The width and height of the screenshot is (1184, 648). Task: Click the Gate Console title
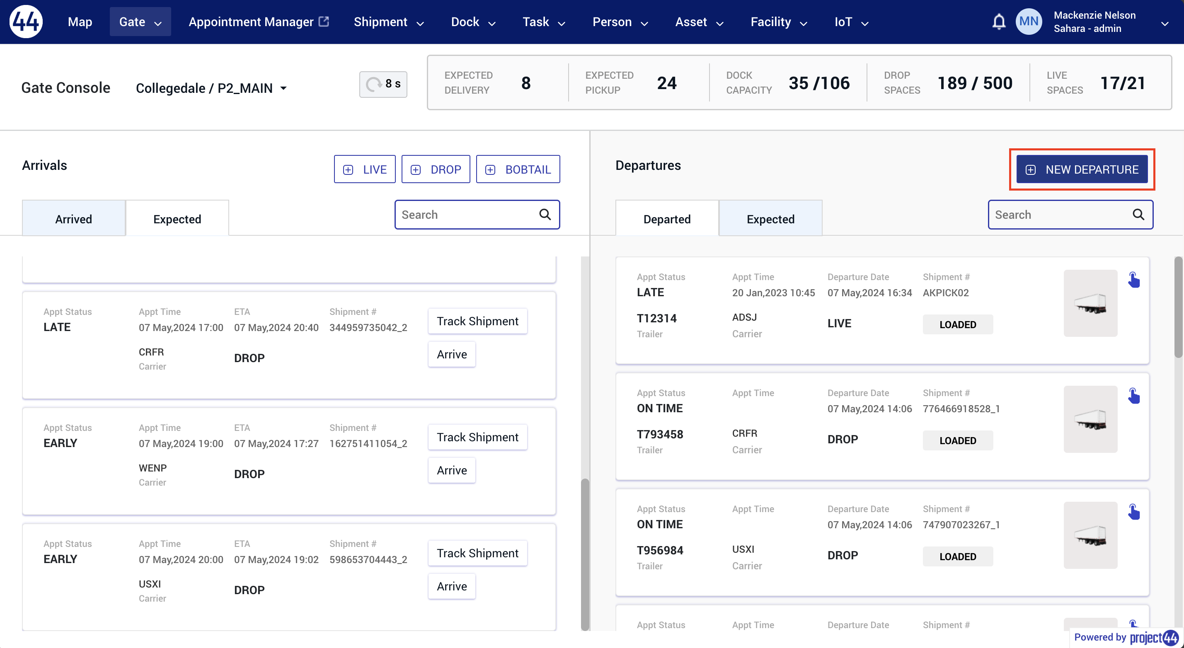[66, 87]
